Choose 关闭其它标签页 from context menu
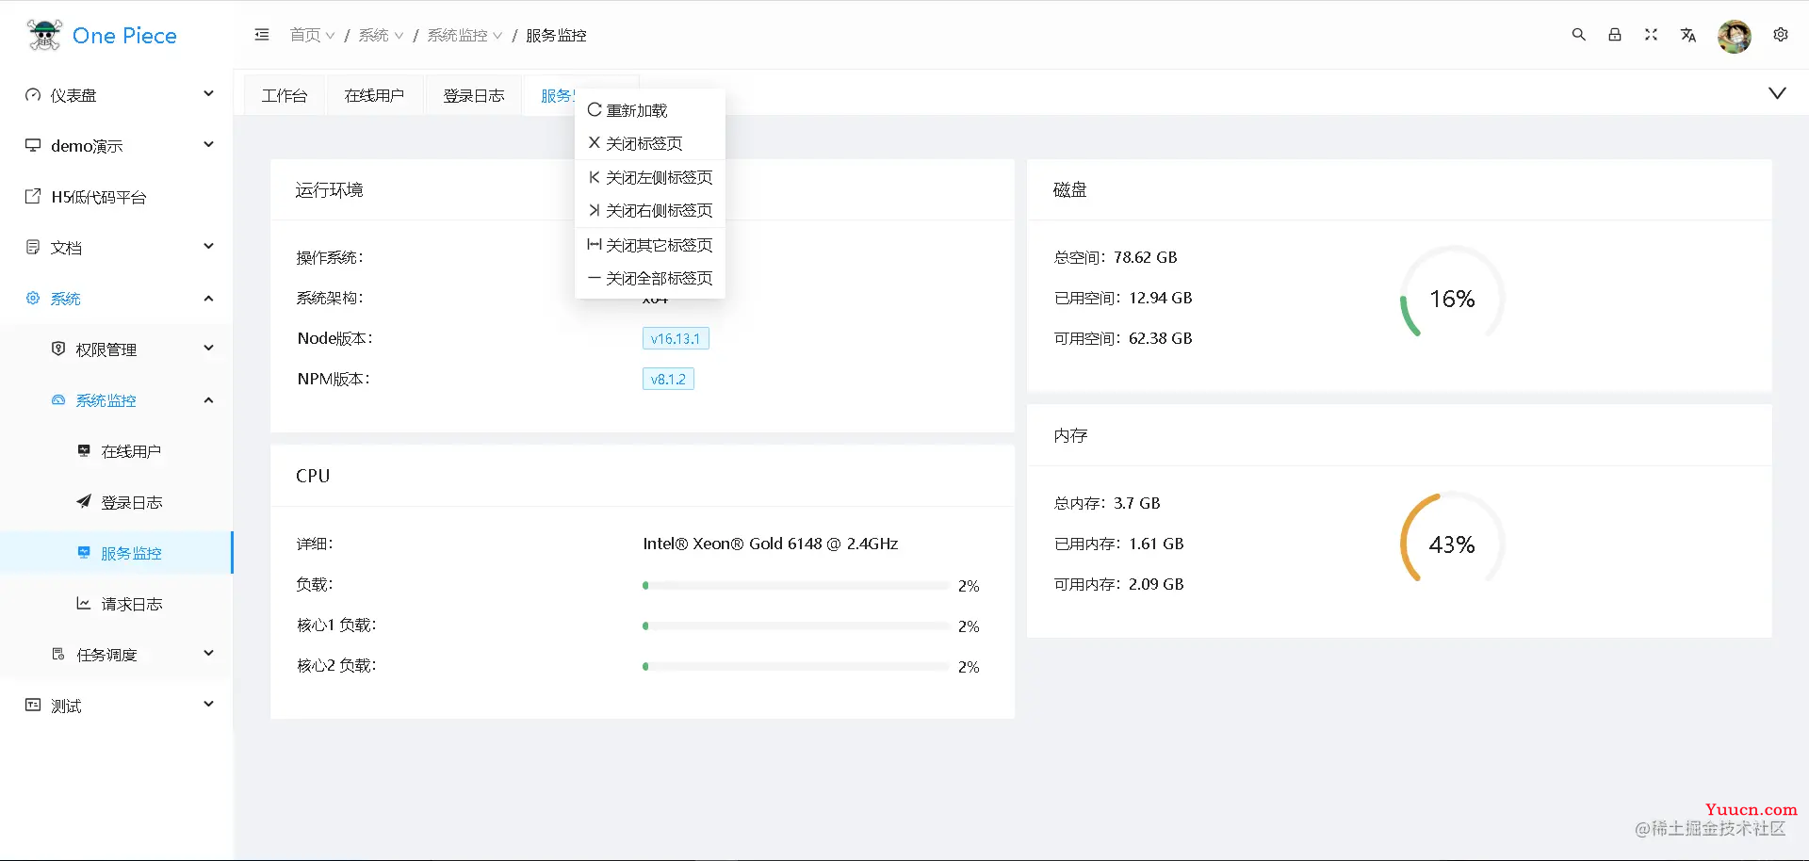Viewport: 1809px width, 861px height. click(x=659, y=245)
